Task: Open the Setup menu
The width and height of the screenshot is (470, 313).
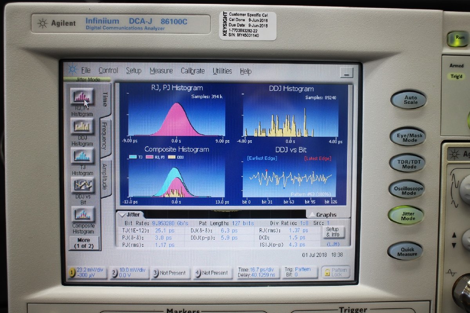Action: click(x=134, y=71)
